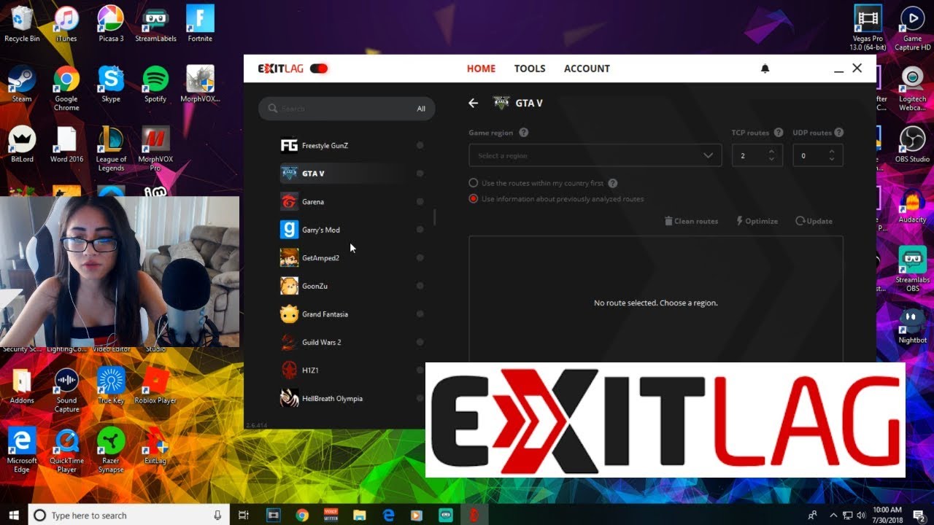
Task: Open Razer Synapse desktop icon
Action: [111, 451]
